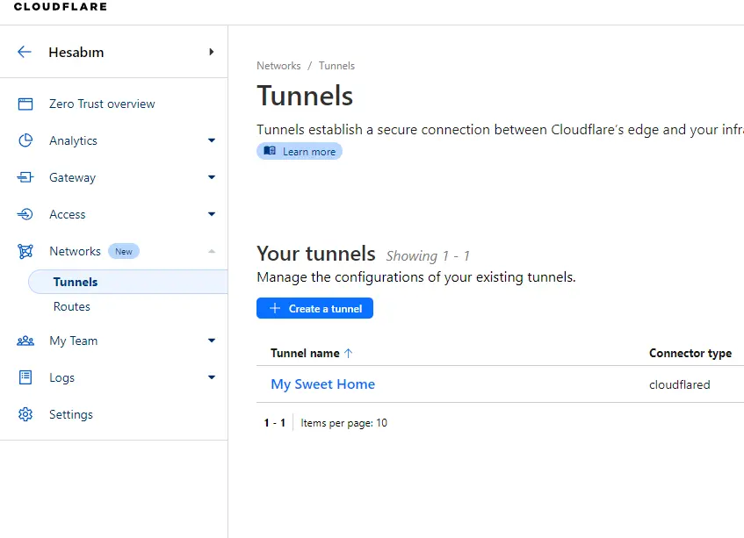Screen dimensions: 744x538
Task: Click the Networks mesh icon
Action: pos(25,251)
